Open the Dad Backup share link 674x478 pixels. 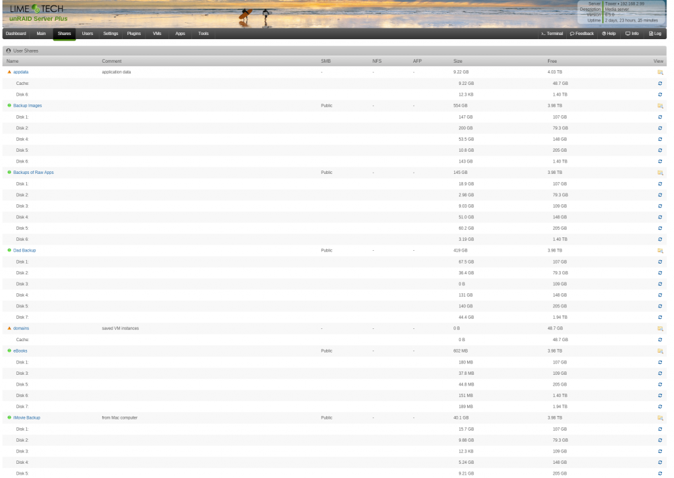pos(24,251)
